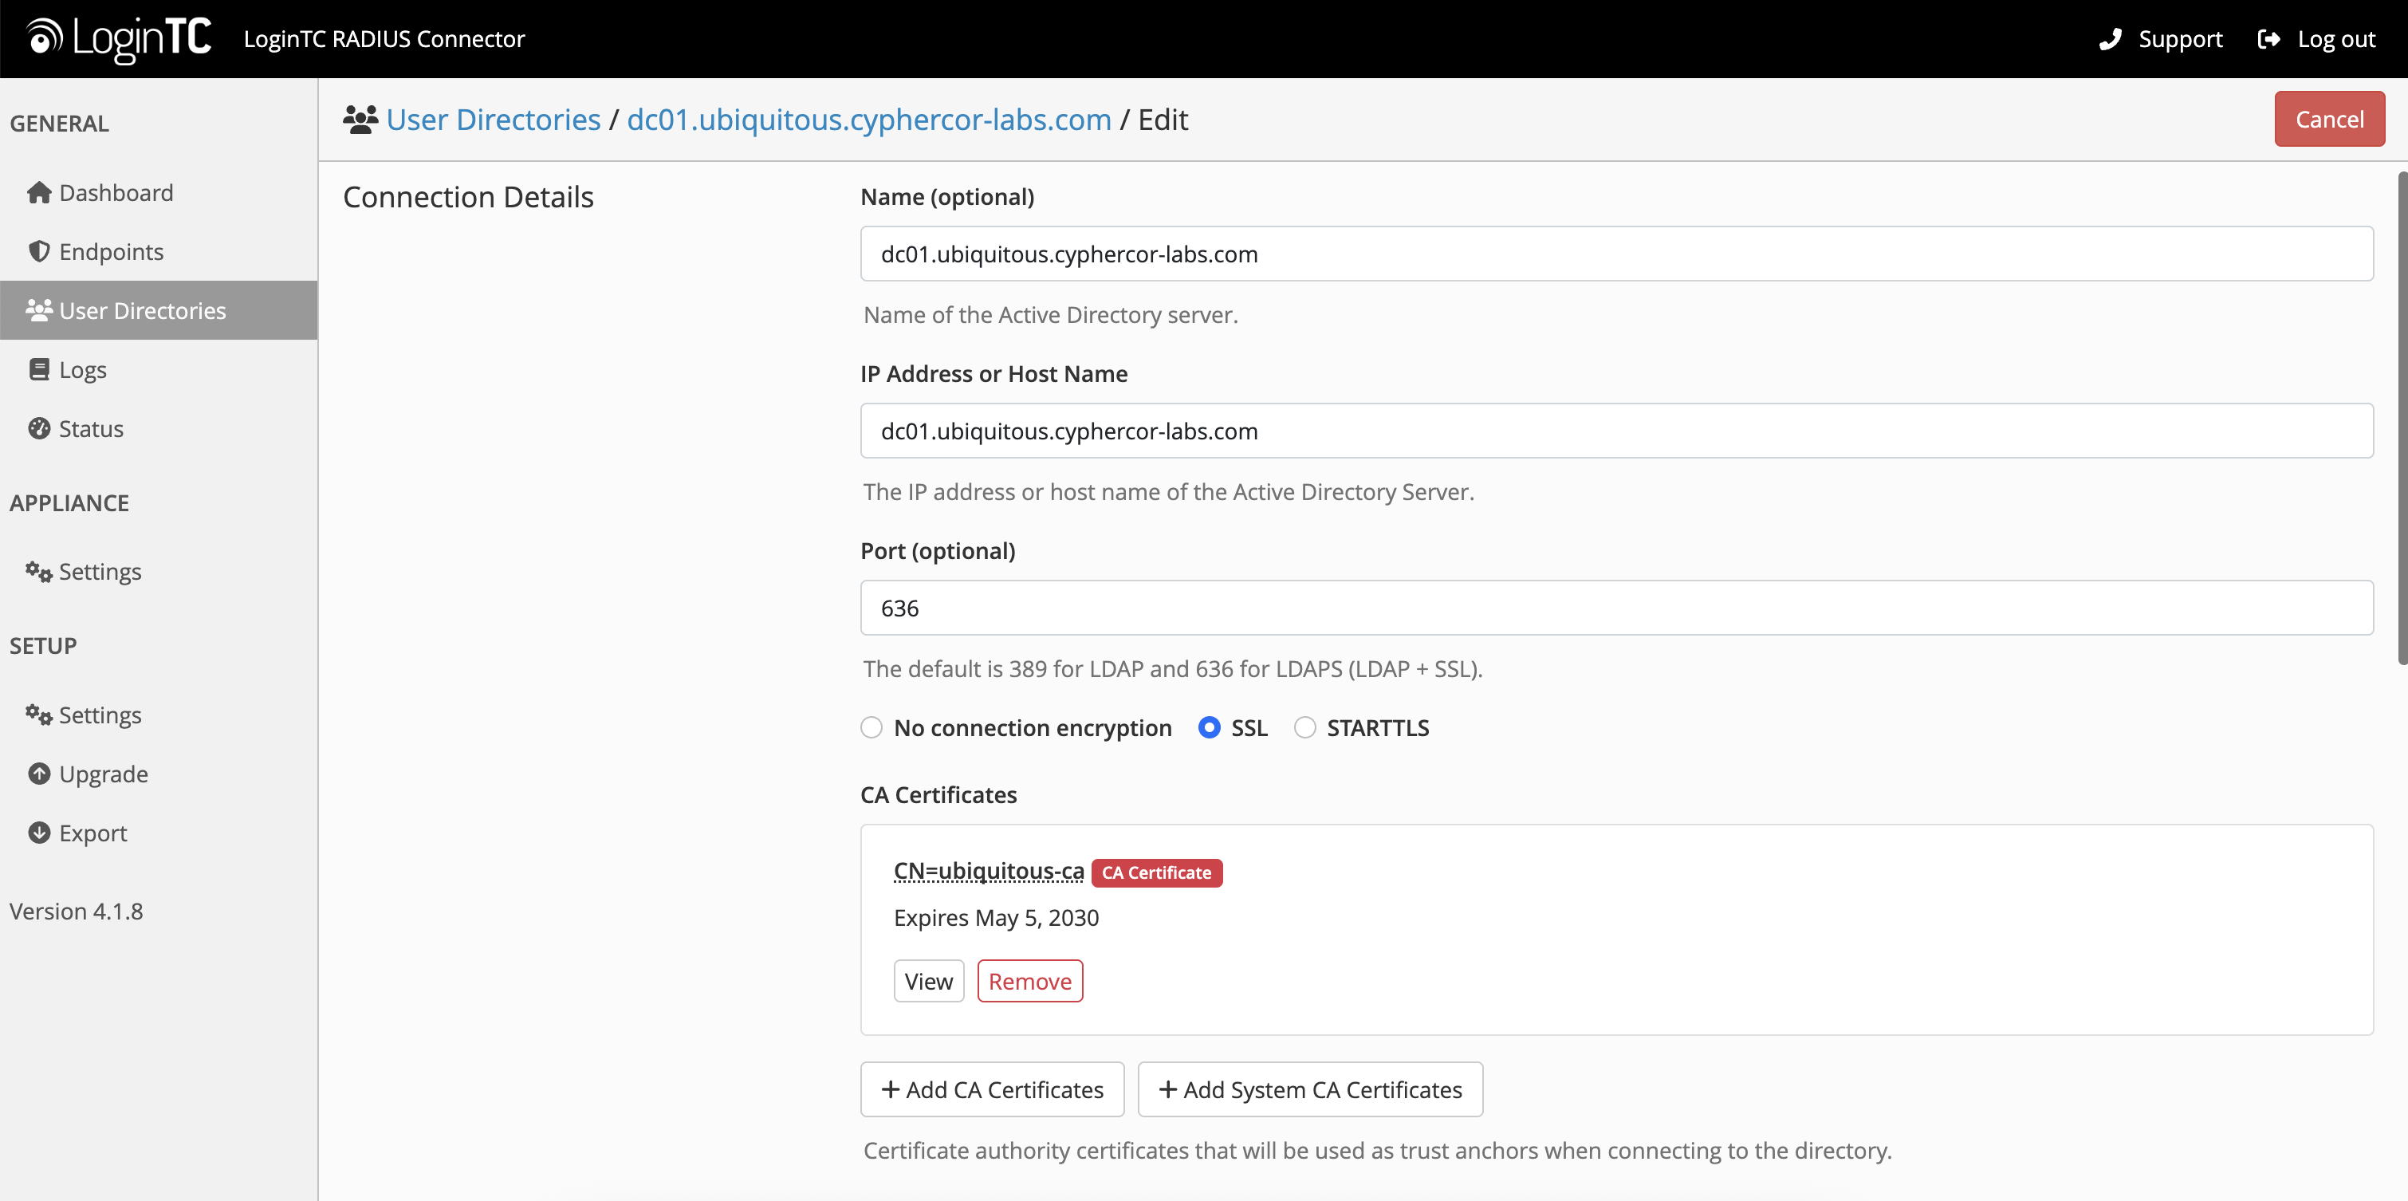
Task: Click the 'APPLIANCE' sidebar heading
Action: pos(69,503)
